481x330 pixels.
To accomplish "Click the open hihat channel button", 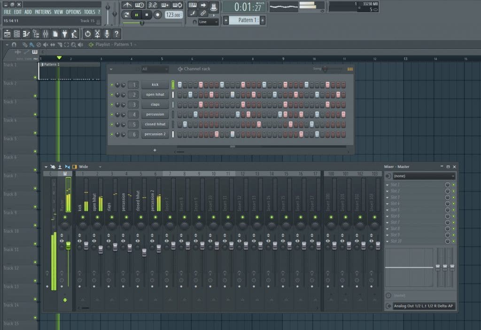I will (155, 95).
